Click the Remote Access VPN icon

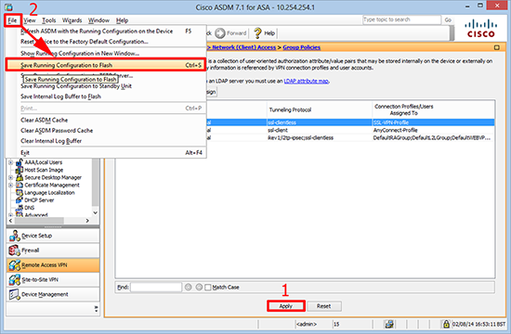[x=14, y=265]
